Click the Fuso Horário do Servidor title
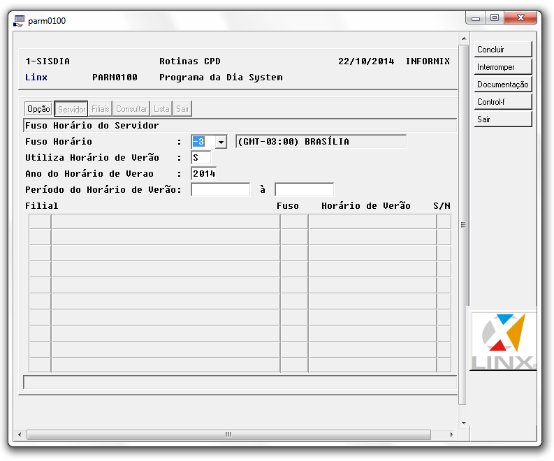The image size is (554, 461). coord(92,126)
